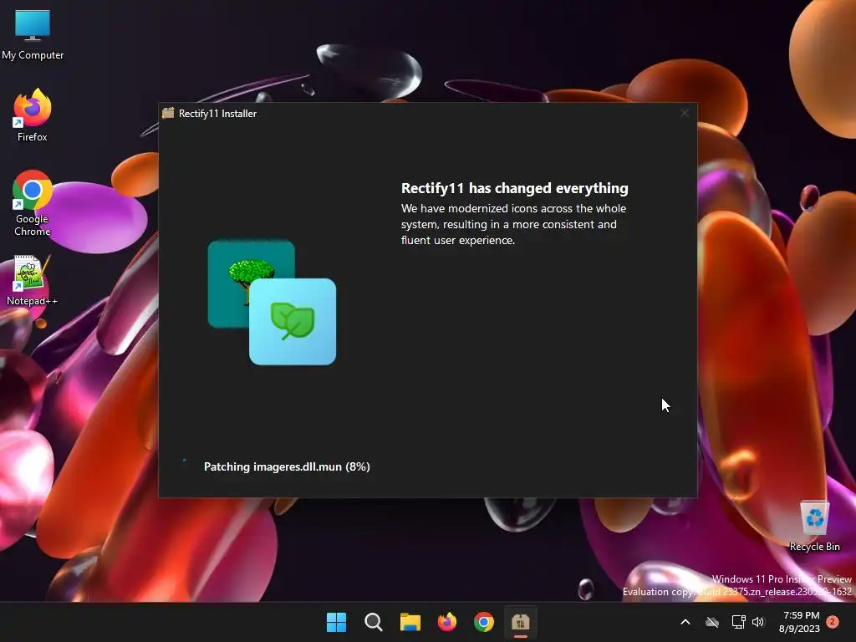Close the Rectify11 Installer window

point(685,113)
